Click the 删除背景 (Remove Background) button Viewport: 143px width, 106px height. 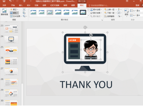pyautogui.click(x=4, y=12)
